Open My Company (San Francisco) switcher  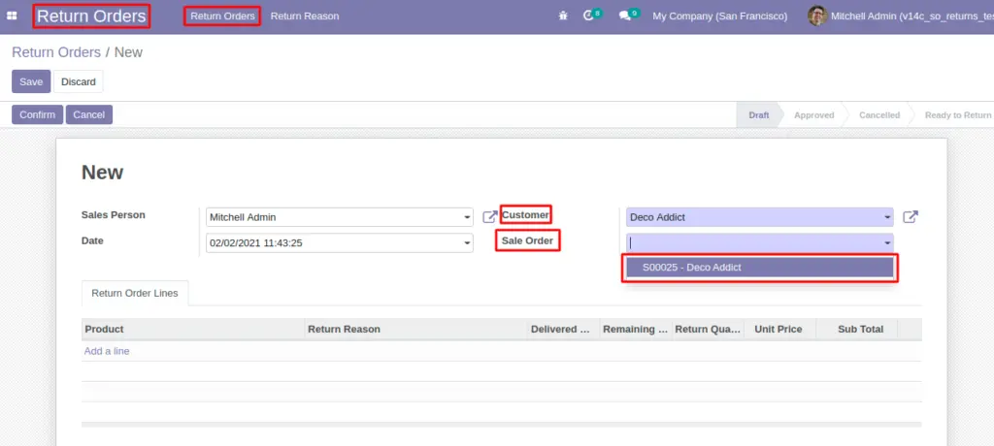720,16
